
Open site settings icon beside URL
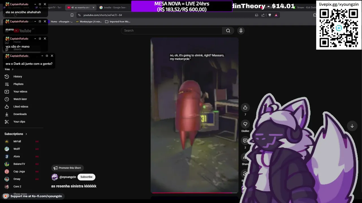tap(79, 15)
